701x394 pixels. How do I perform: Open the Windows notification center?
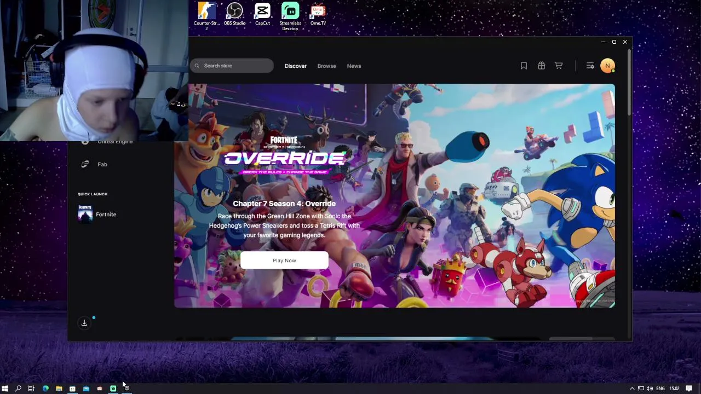click(x=689, y=389)
